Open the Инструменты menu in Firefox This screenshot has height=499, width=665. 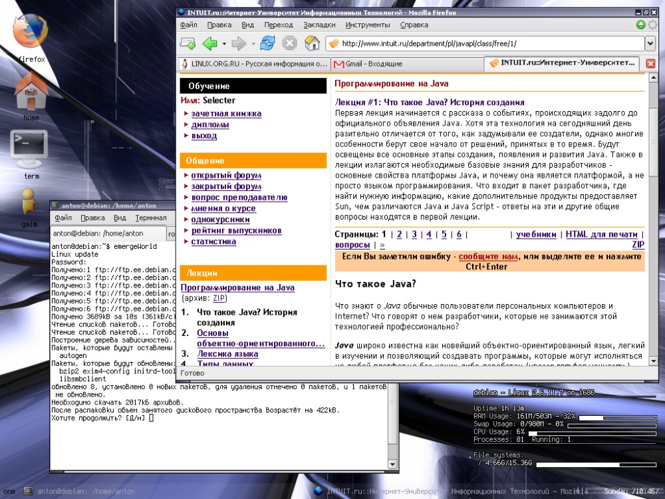368,25
